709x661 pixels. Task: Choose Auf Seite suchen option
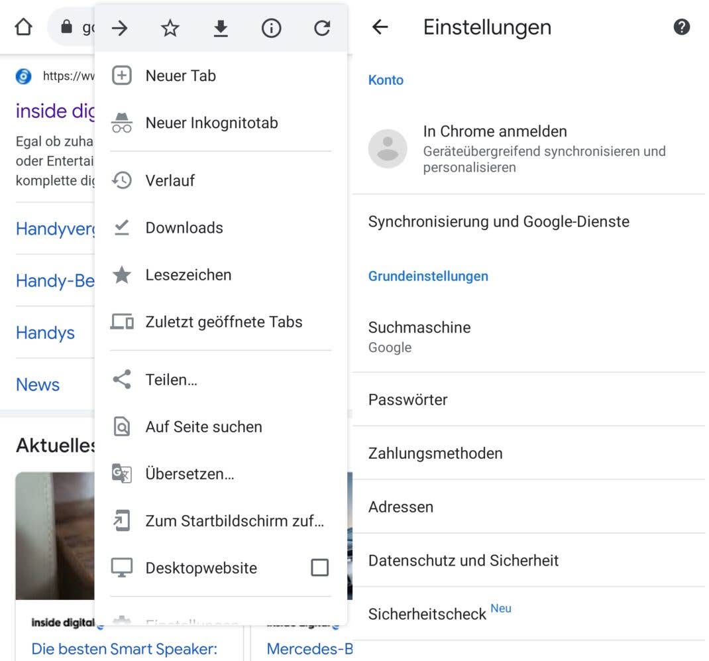tap(203, 427)
